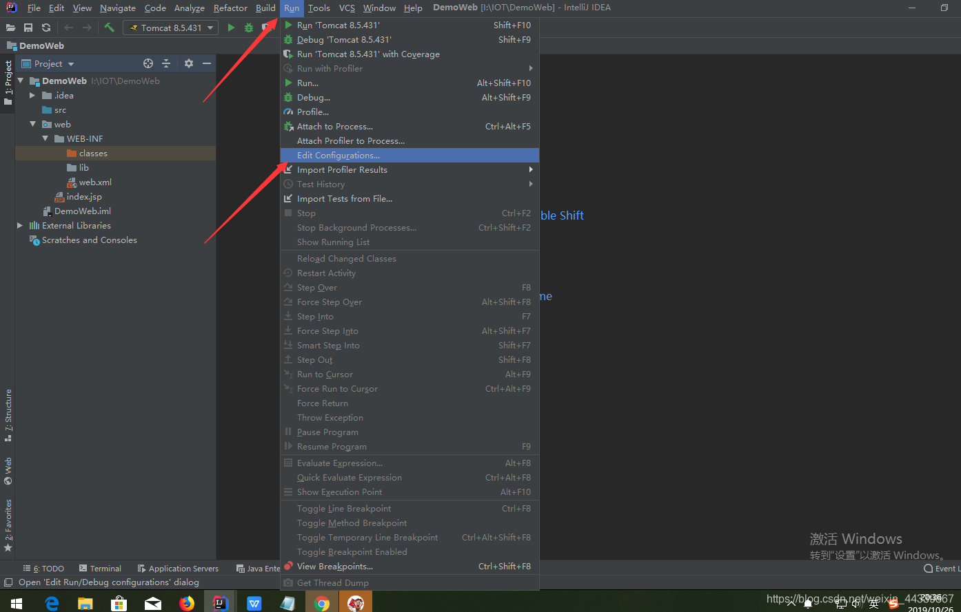
Task: Choose View Breakpoints... menu entry
Action: [409, 566]
